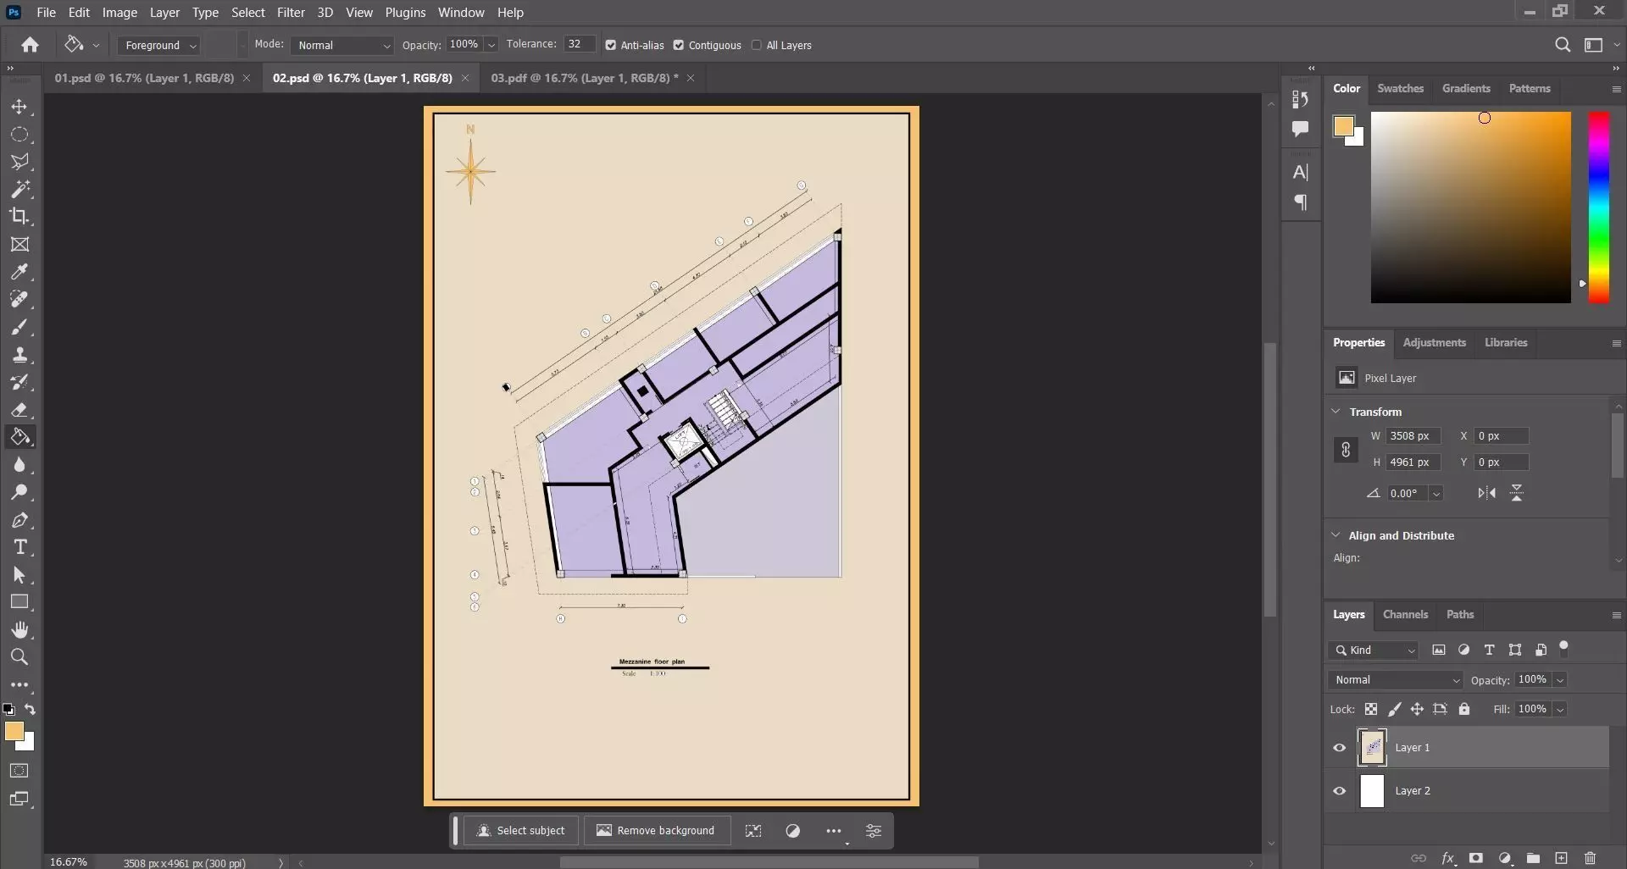This screenshot has height=869, width=1627.
Task: Open the Search magnifier in options bar
Action: (x=1563, y=45)
